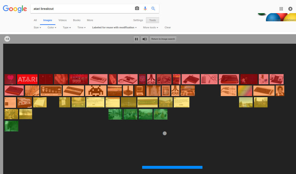Click the single green brick in bottom row
Viewport: 296px width, 174px height.
(11, 126)
